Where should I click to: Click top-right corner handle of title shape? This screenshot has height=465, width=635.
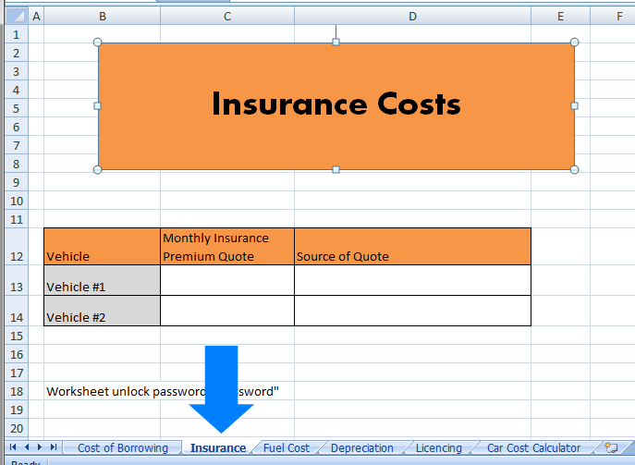[574, 43]
